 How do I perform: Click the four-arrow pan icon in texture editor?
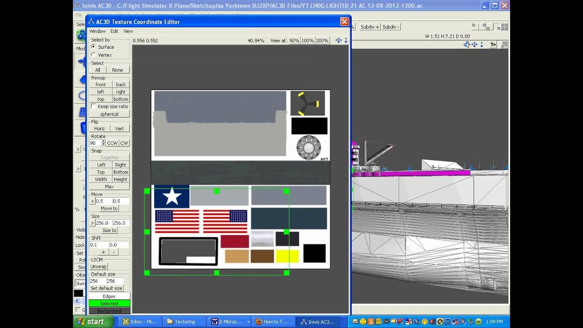pos(338,41)
